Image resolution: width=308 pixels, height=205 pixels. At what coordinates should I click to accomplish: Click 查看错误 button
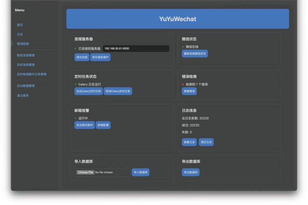tap(189, 91)
